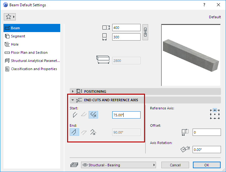Select horizontal end cut option

click(84, 132)
